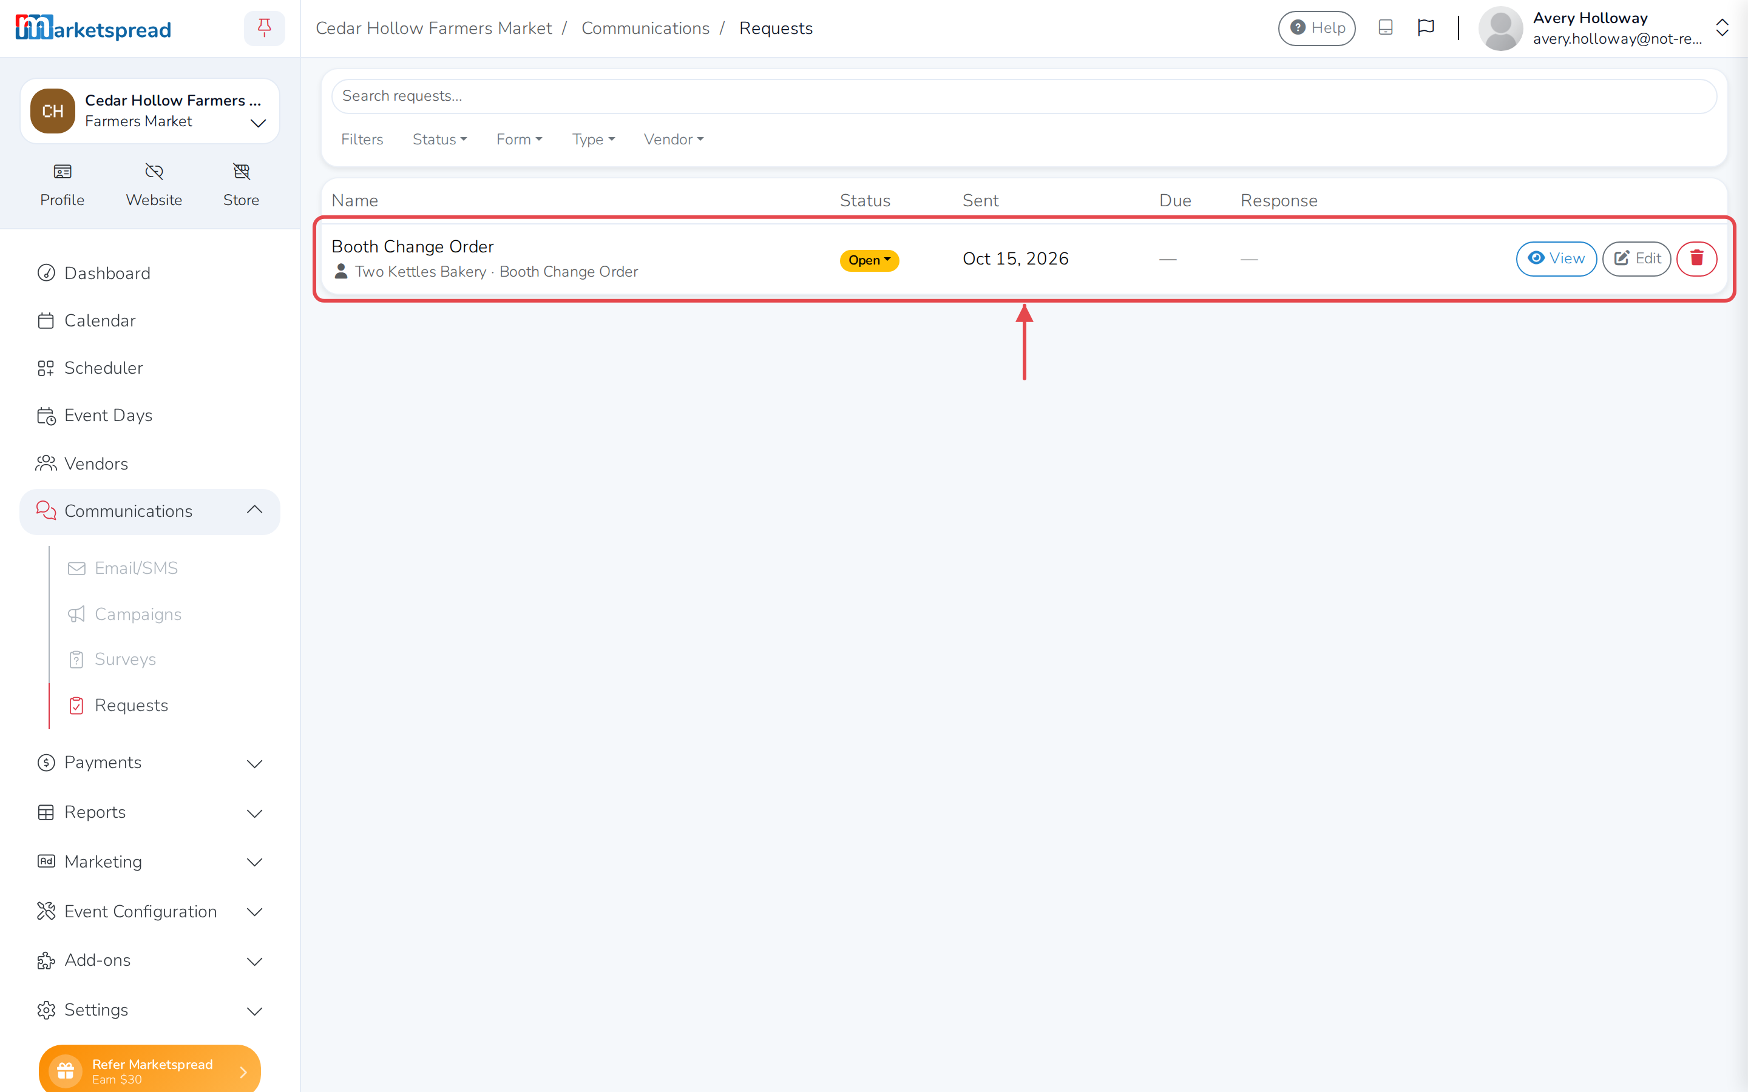Open the Type filter dropdown
Image resolution: width=1748 pixels, height=1092 pixels.
click(x=594, y=139)
